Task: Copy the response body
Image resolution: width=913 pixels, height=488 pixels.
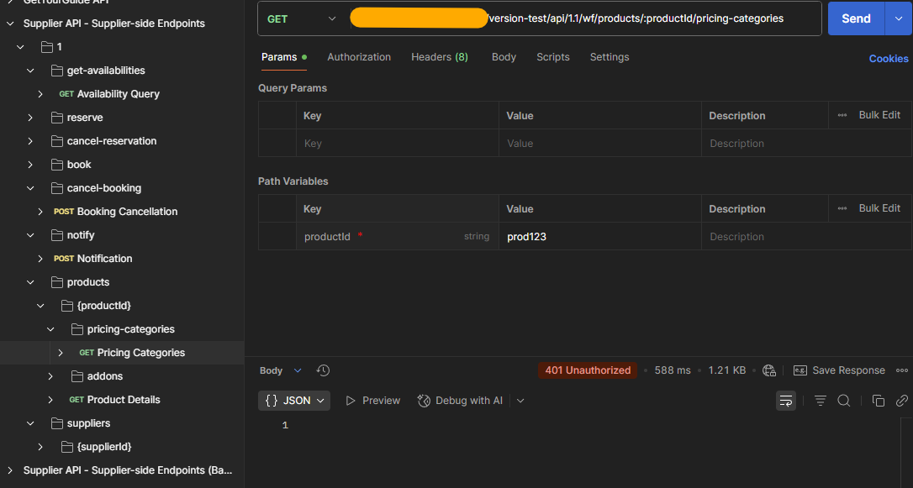Action: 878,401
